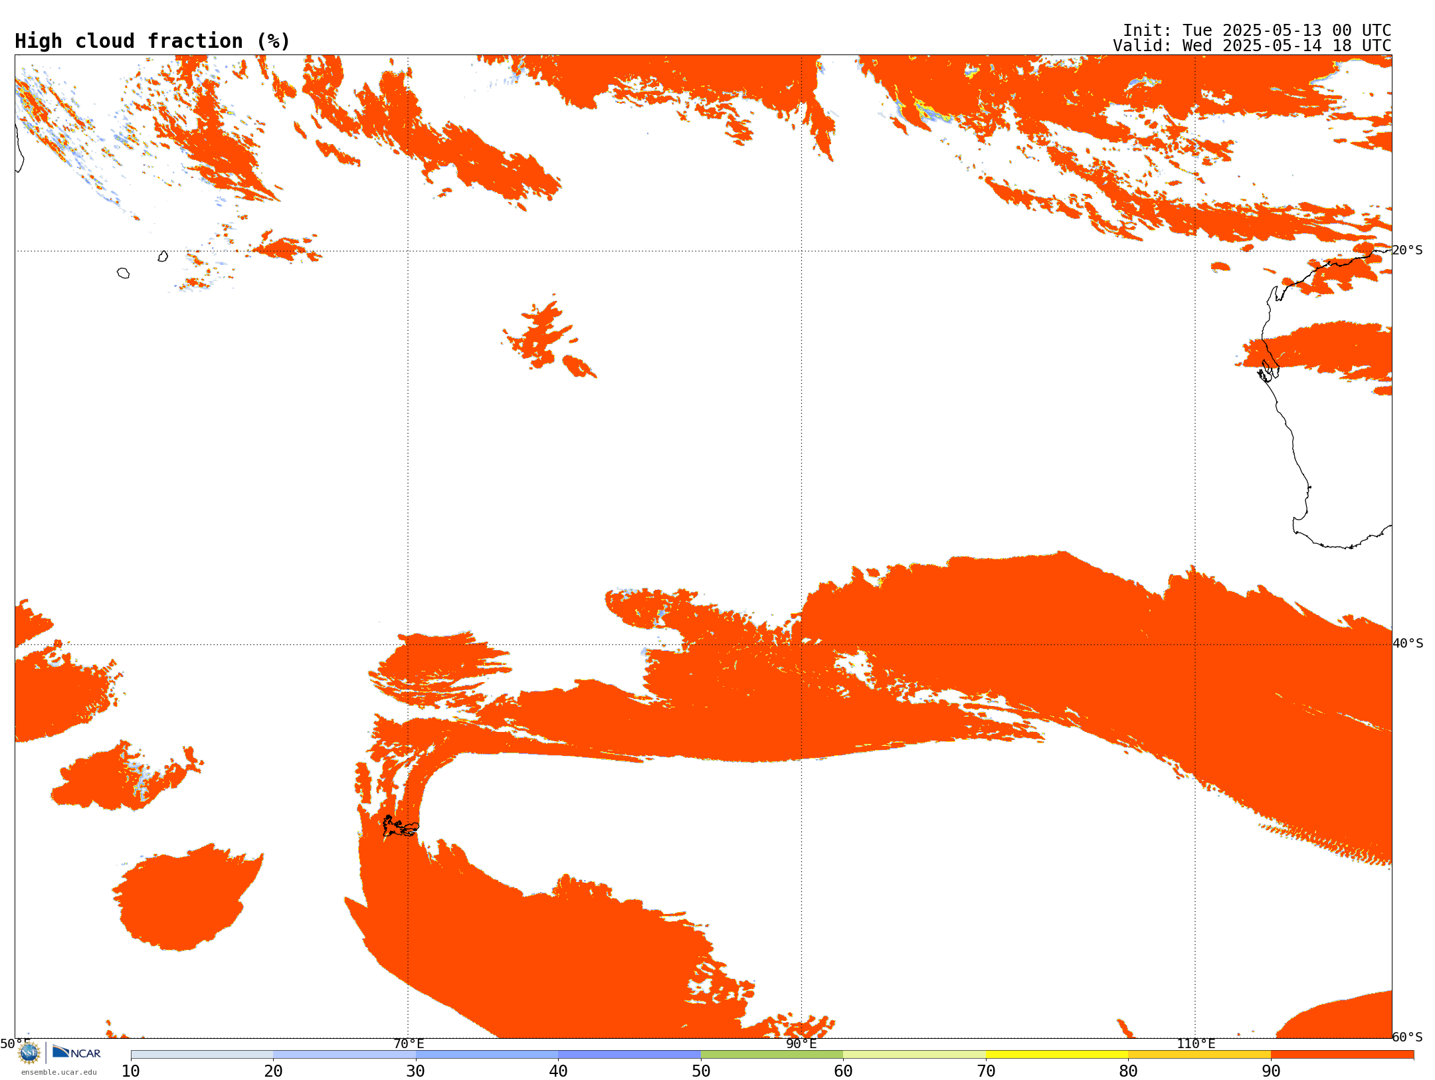Click the 60-70 pale yellow-green colorbar segment
The image size is (1435, 1080).
[x=914, y=1055]
